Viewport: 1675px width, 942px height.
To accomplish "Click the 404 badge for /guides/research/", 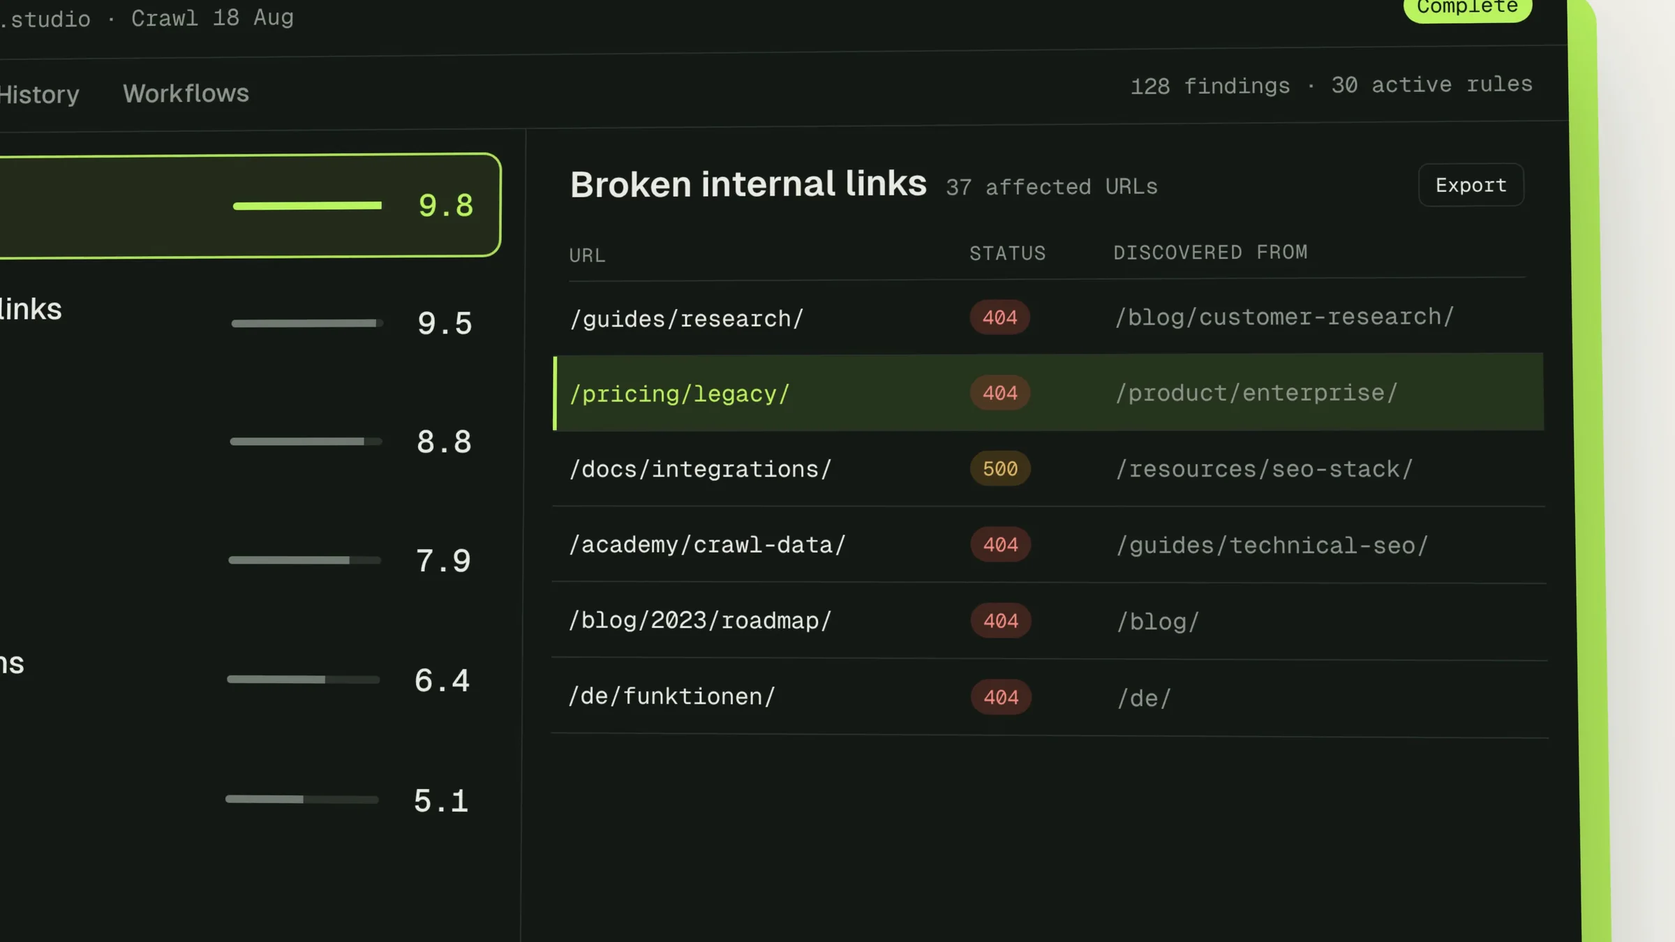I will click(x=999, y=317).
